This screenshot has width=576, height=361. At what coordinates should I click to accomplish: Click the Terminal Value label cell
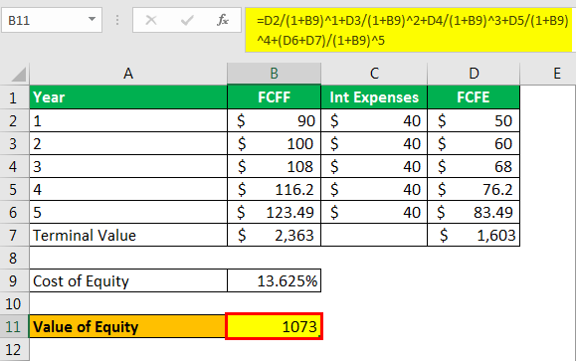128,235
